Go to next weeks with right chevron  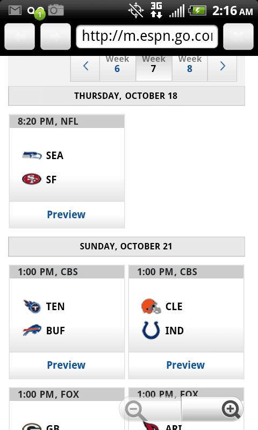223,66
